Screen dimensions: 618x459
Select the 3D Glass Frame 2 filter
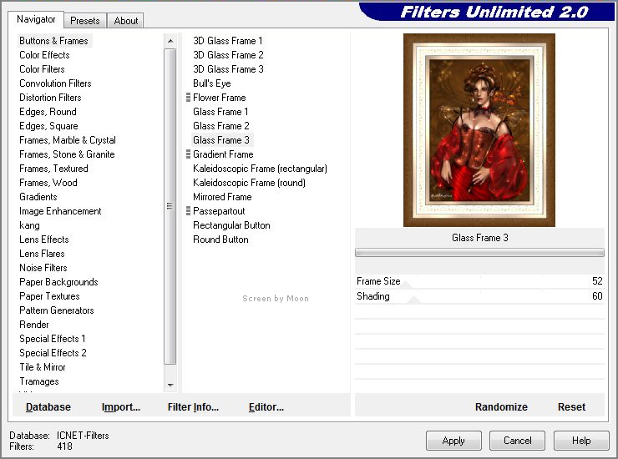coord(228,55)
